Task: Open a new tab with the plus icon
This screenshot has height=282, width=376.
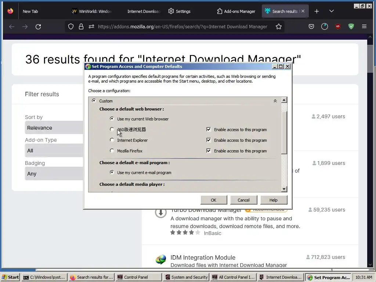Action: 317,11
